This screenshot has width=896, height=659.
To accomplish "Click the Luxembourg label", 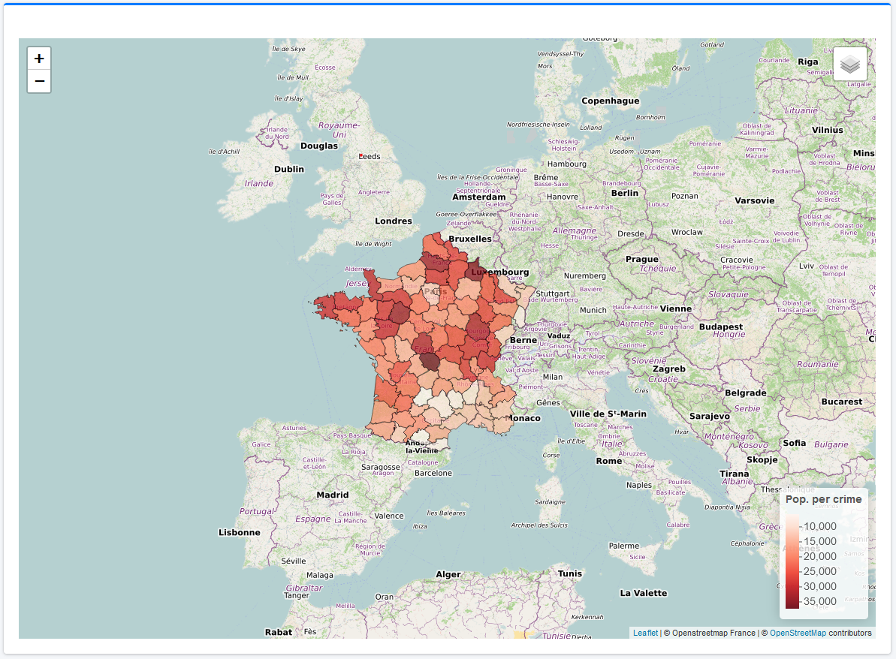I will tap(500, 272).
